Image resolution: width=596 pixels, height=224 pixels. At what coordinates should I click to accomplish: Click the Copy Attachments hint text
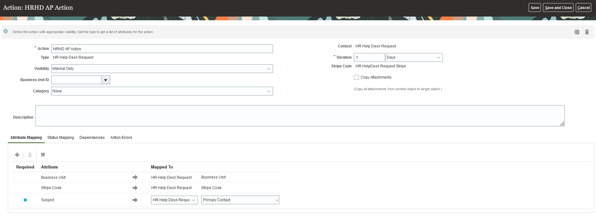pos(398,89)
